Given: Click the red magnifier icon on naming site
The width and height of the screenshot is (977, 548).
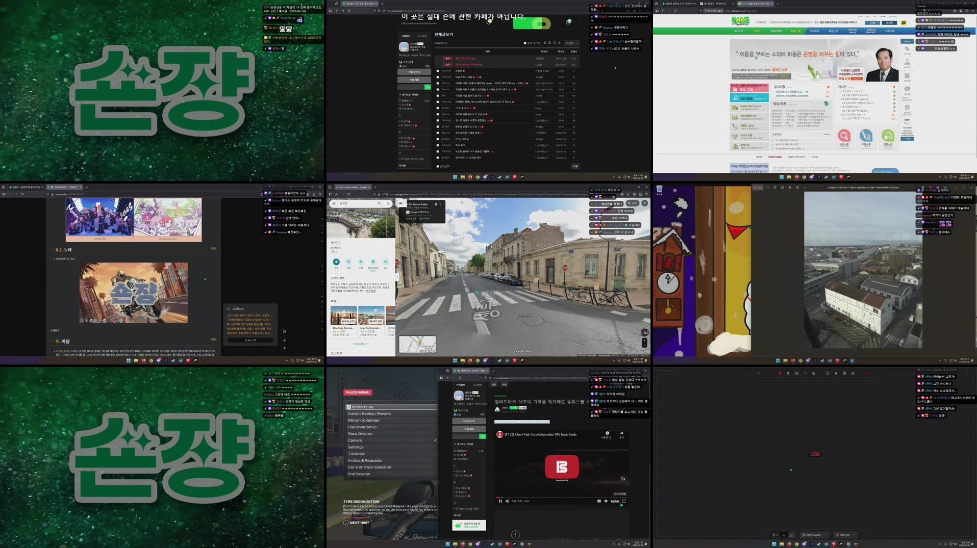Looking at the screenshot, I should (844, 136).
